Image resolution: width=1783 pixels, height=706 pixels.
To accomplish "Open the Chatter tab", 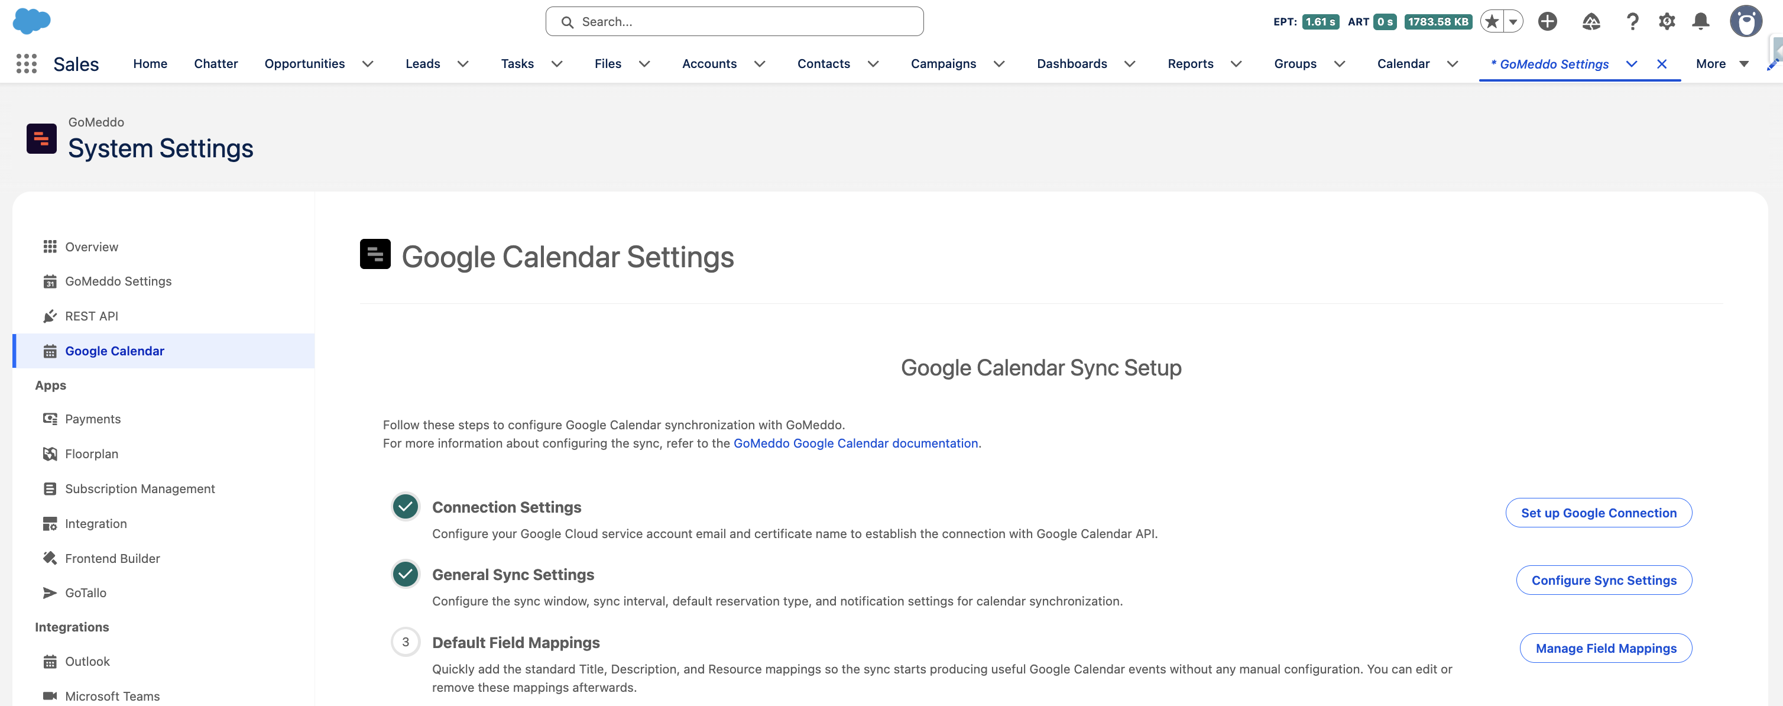I will tap(216, 64).
